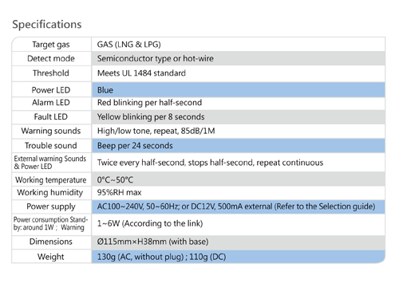Select the 1~6W power consumption value
Image resolution: width=403 pixels, height=287 pixels.
click(x=150, y=223)
